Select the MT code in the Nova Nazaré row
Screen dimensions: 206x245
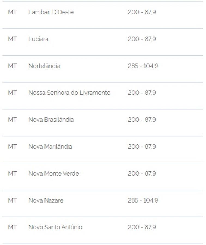pyautogui.click(x=12, y=200)
